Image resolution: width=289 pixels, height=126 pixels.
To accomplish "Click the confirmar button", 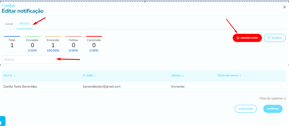I will (273, 109).
